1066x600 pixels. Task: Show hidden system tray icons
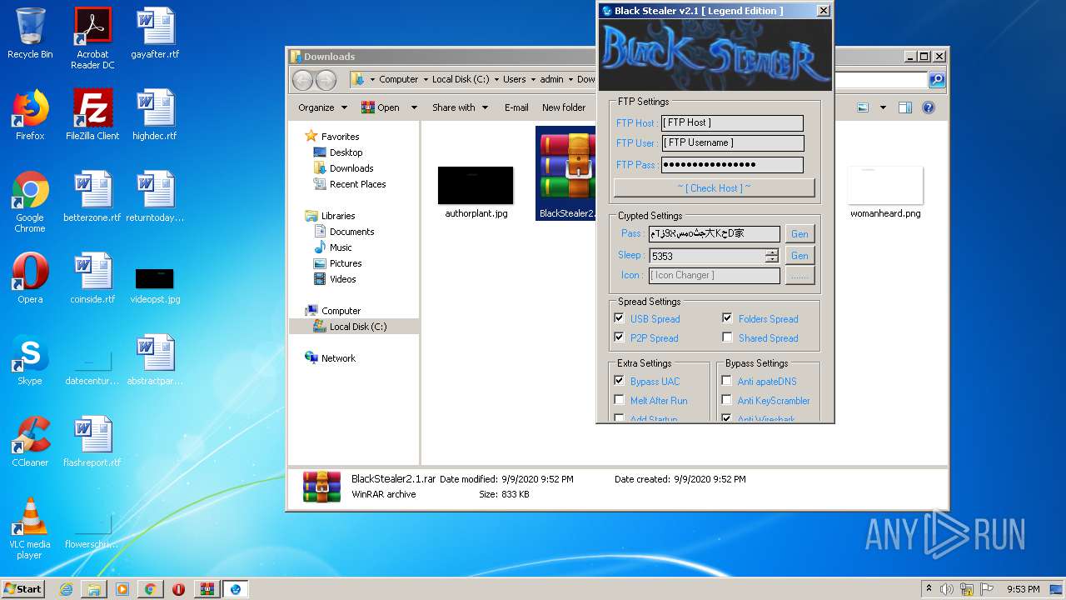pyautogui.click(x=927, y=589)
